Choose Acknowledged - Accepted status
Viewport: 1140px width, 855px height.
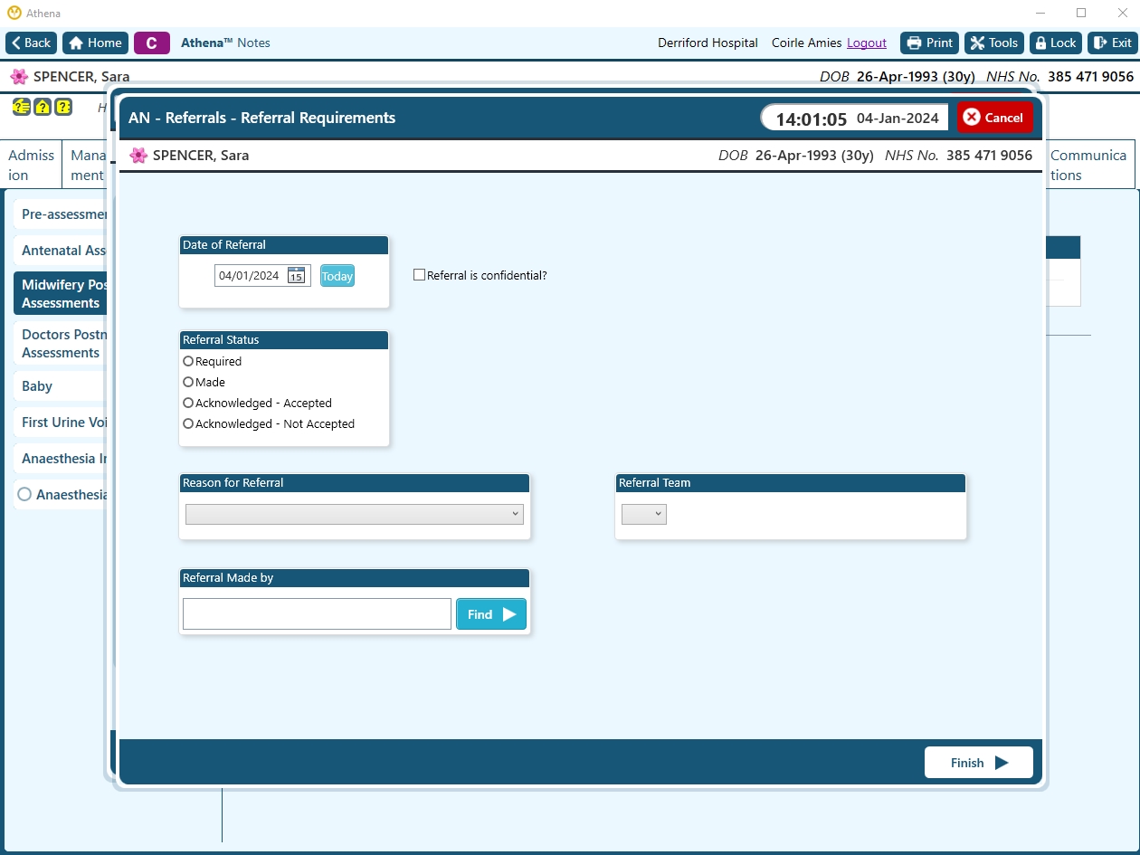pos(188,403)
